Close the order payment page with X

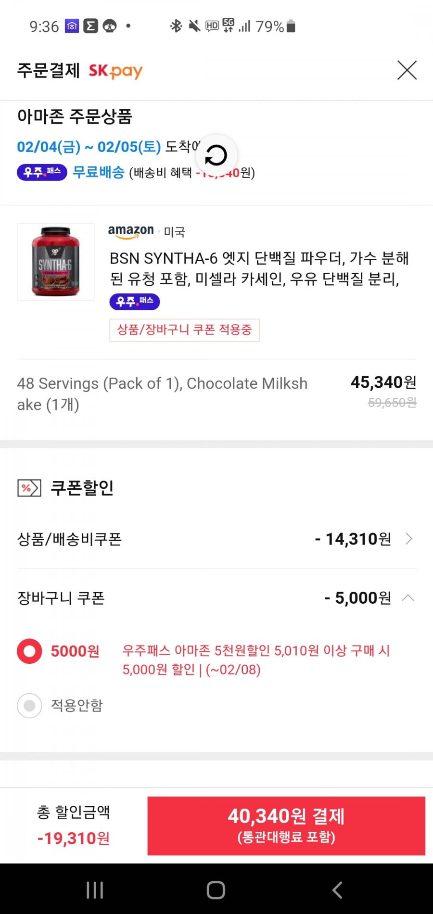tap(407, 70)
